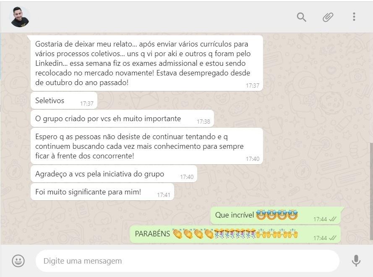This screenshot has width=373, height=277.
Task: Click the 'PARABÉNS' sent message bubble
Action: pos(235,234)
